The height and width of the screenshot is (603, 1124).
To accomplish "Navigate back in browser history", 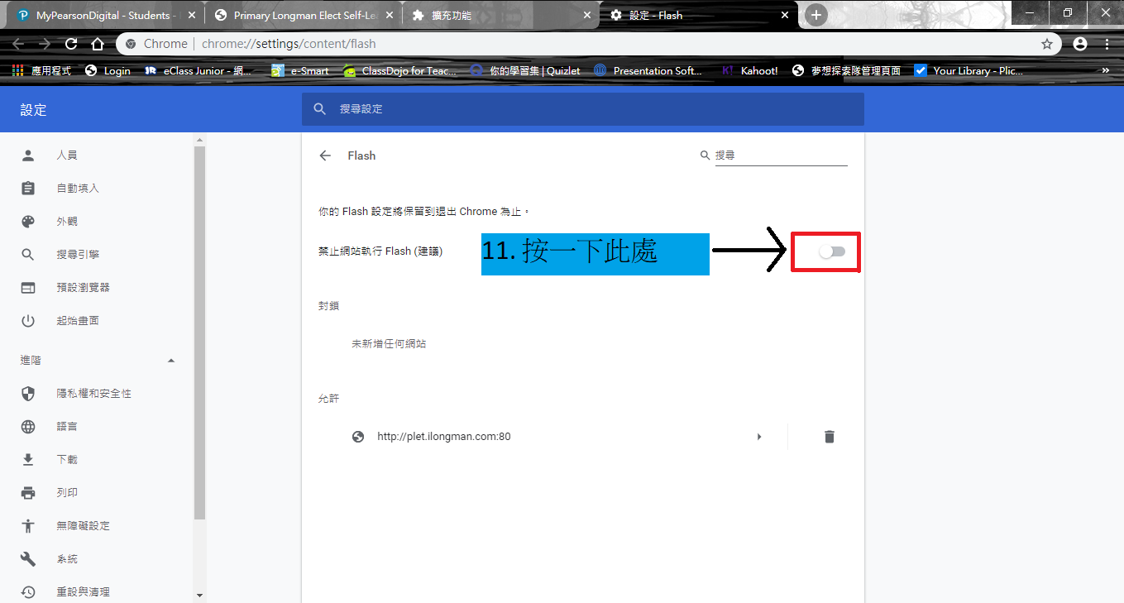I will pos(18,44).
